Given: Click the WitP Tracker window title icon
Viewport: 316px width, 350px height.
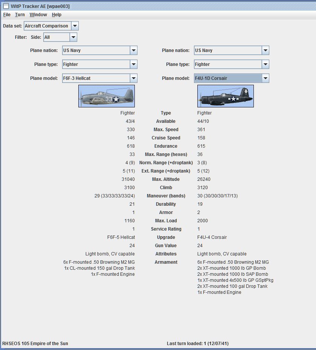Looking at the screenshot, I should point(6,6).
